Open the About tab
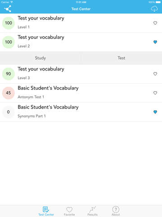This screenshot has height=217, width=162. pos(116,211)
